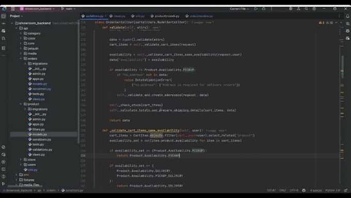This screenshot has width=351, height=198.
Task: Open IDE settings gear icon
Action: (314, 9)
